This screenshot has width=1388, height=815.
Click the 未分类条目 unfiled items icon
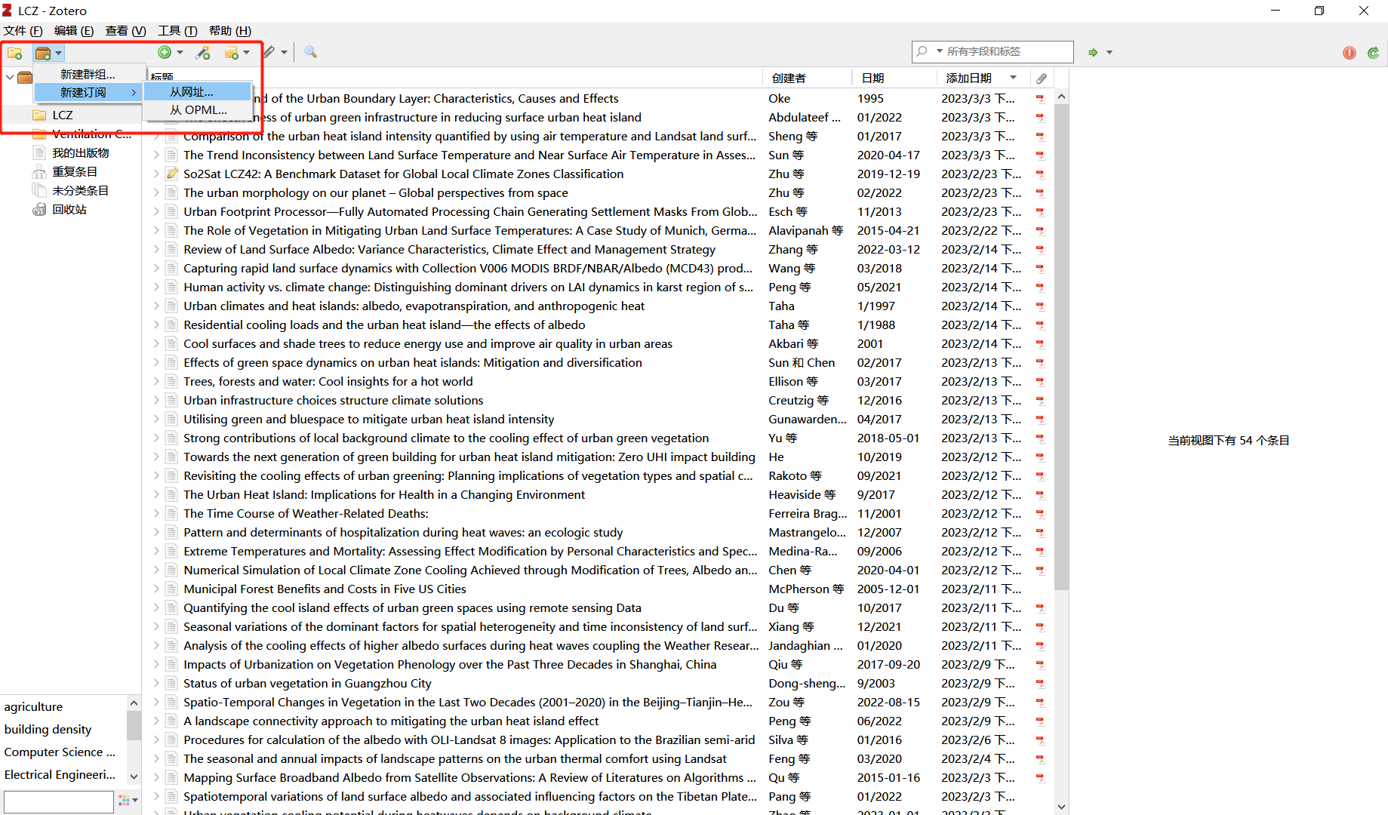pos(39,190)
